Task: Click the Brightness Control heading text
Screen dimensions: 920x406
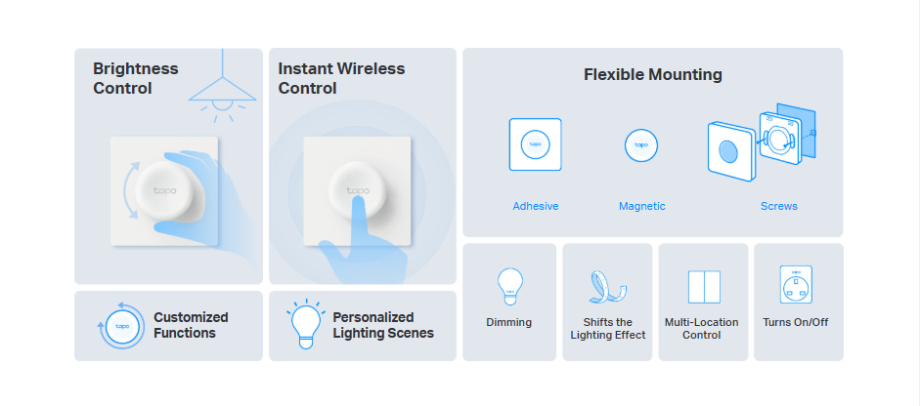Action: point(136,78)
